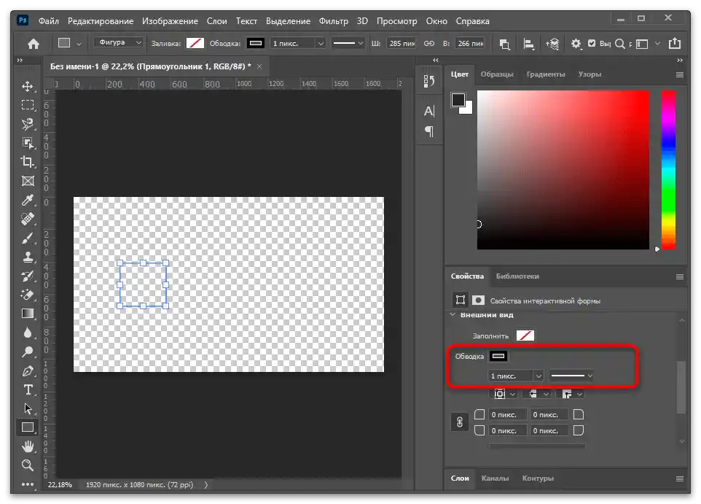701x504 pixels.
Task: Select the Rectangular Marquee tool
Action: point(28,105)
